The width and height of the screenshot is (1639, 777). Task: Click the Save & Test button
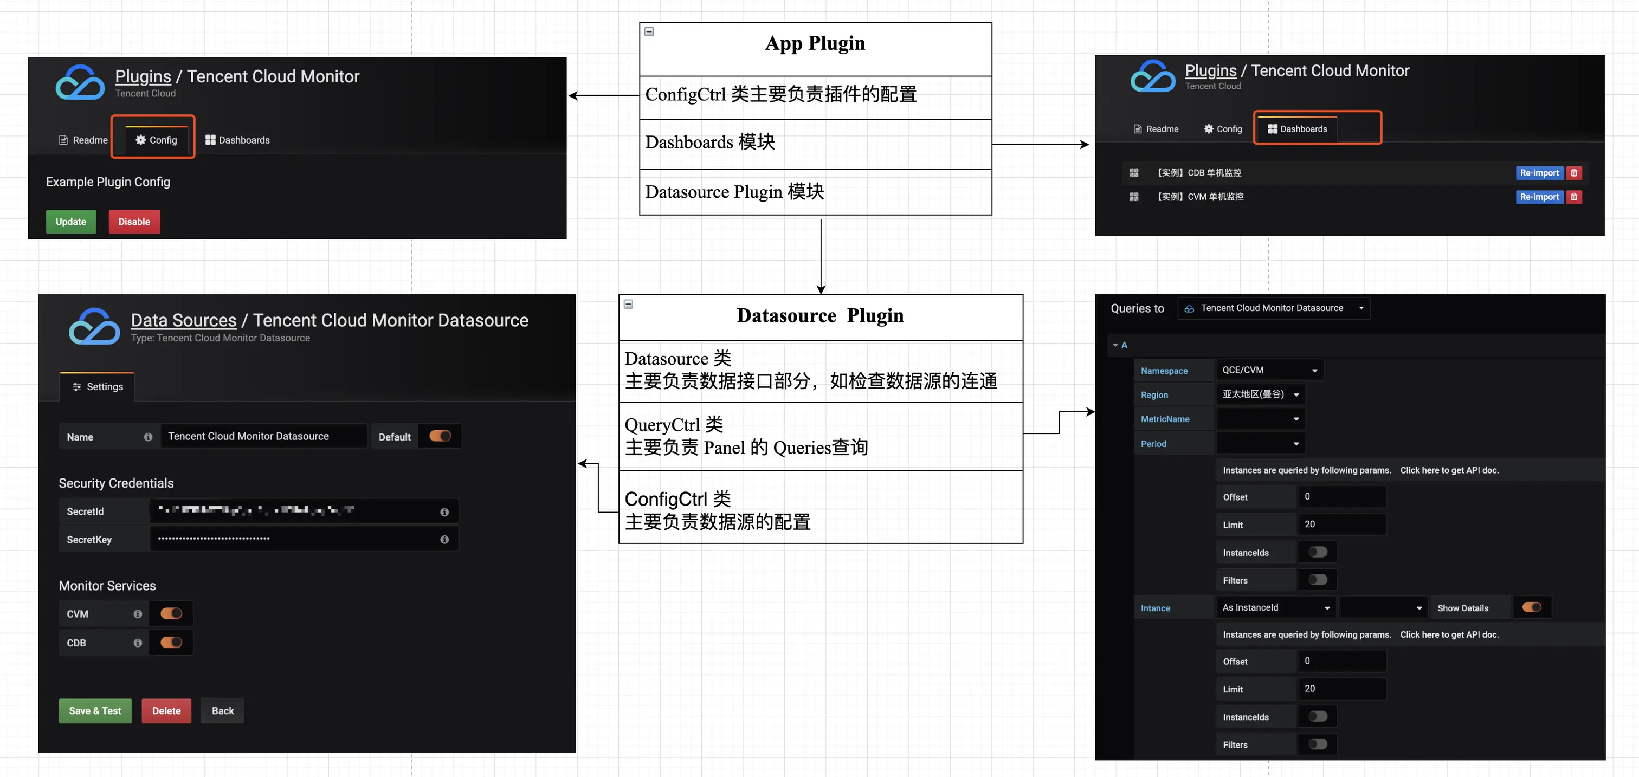[95, 710]
